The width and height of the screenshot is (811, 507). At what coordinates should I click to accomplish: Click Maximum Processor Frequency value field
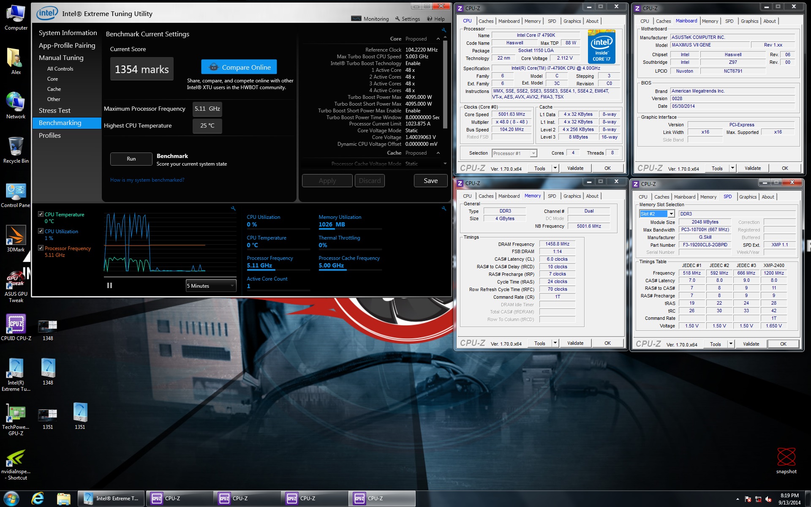[x=207, y=109]
